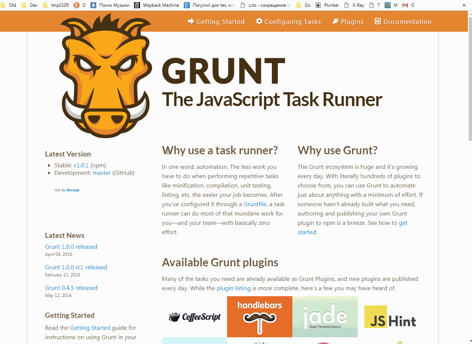Open the Поиск Музыки bookmark
This screenshot has width=472, height=344.
pos(110,5)
